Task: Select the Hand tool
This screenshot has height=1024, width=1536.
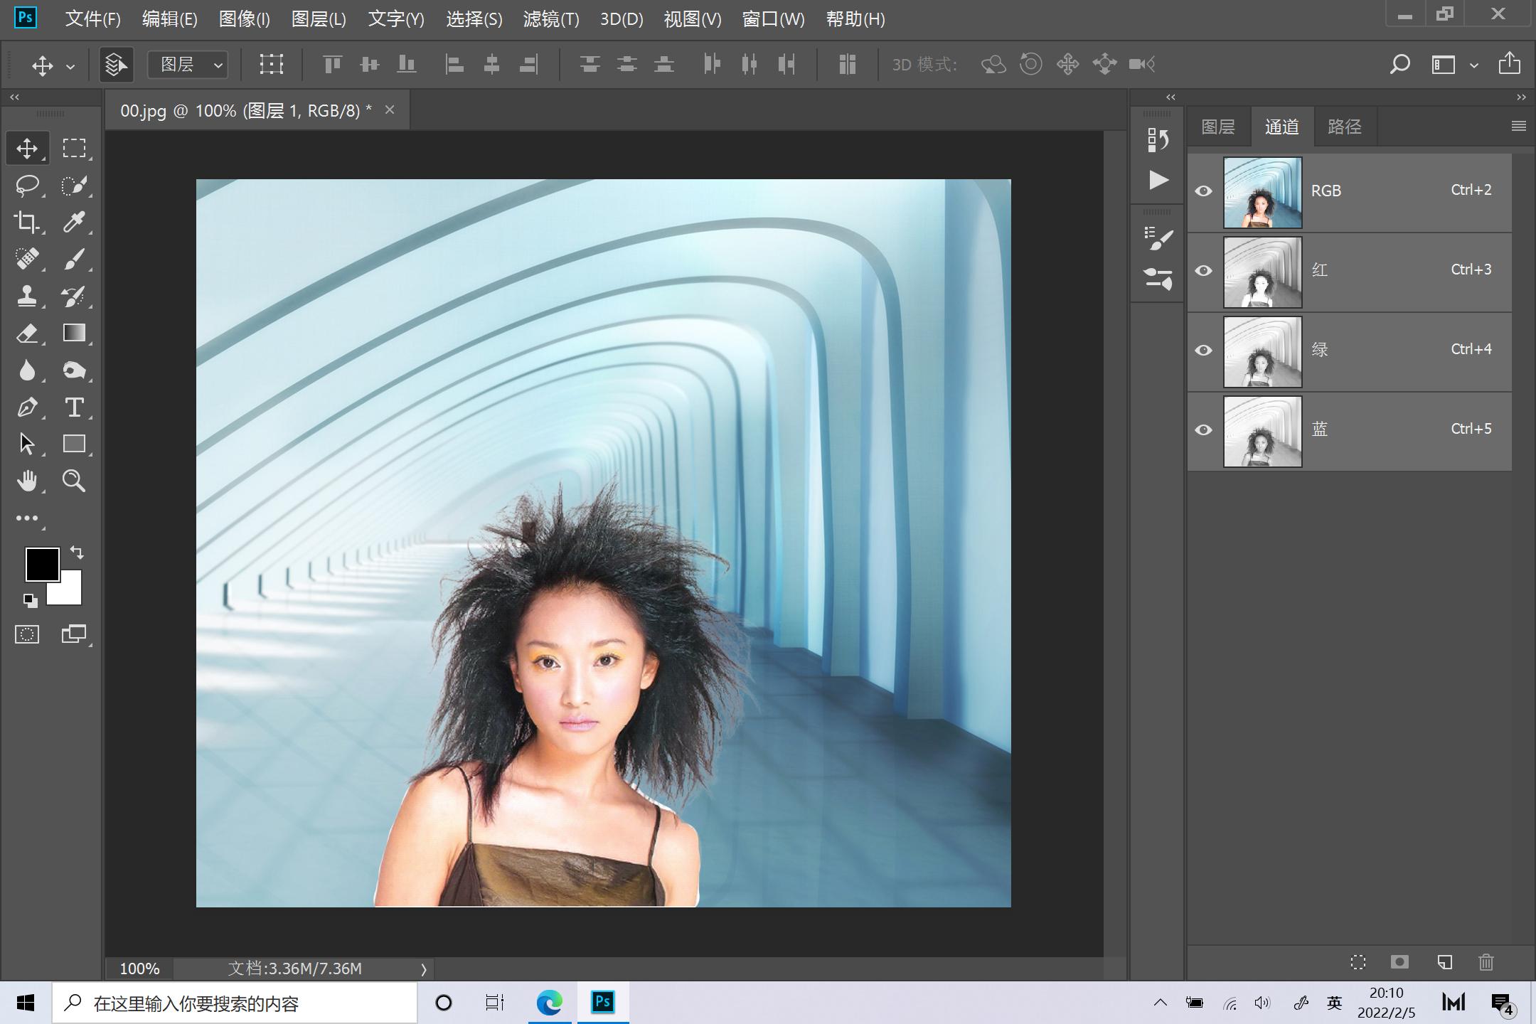Action: click(x=27, y=481)
